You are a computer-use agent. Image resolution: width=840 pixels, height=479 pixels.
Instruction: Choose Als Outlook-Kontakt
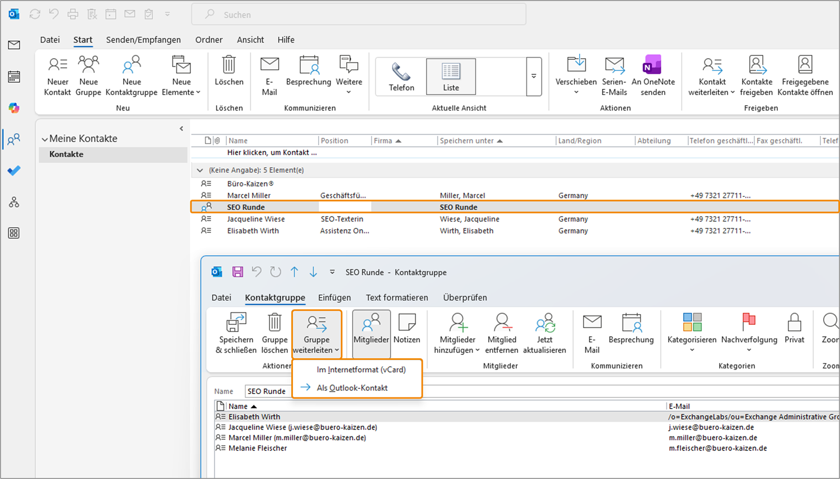(357, 387)
